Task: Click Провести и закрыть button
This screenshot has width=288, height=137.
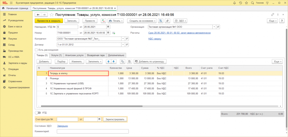Action: (49, 21)
